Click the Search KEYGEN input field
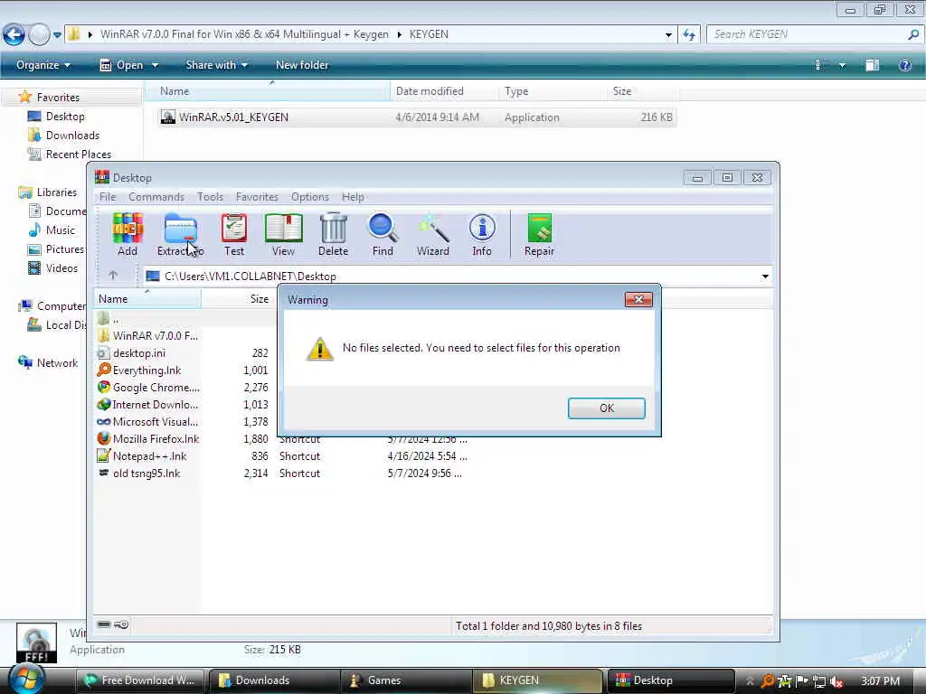This screenshot has width=926, height=694. coord(815,35)
